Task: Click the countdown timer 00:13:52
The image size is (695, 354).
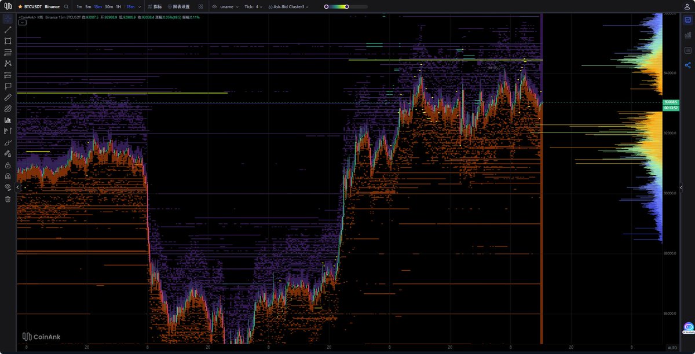Action: pos(671,108)
